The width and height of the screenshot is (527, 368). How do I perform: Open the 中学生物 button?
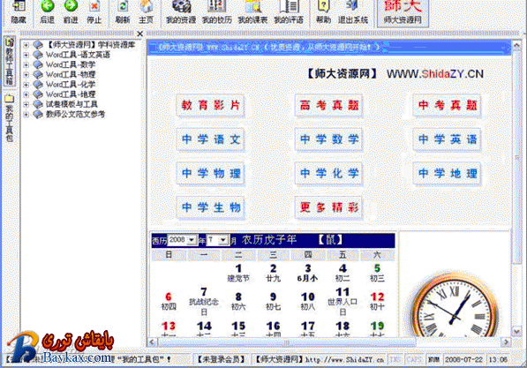point(211,207)
